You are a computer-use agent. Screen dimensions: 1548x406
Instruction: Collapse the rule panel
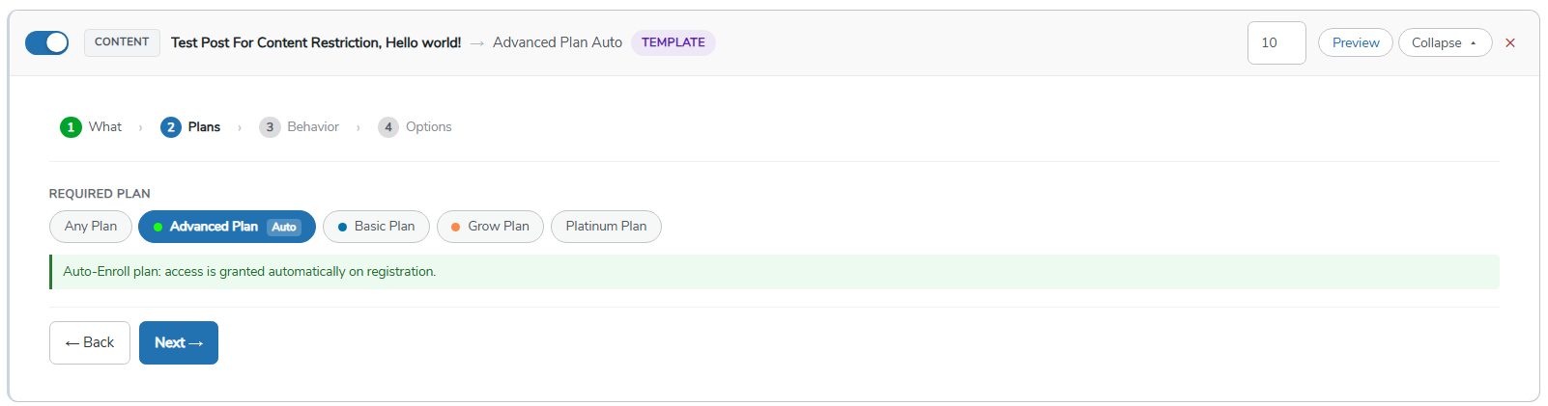tap(1445, 42)
